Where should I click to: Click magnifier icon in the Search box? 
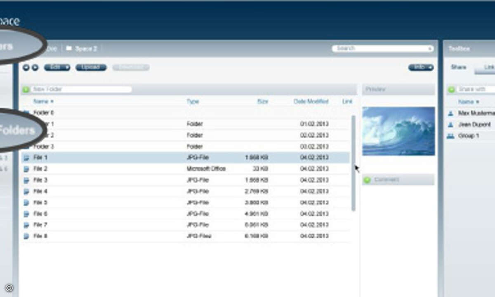click(x=430, y=49)
